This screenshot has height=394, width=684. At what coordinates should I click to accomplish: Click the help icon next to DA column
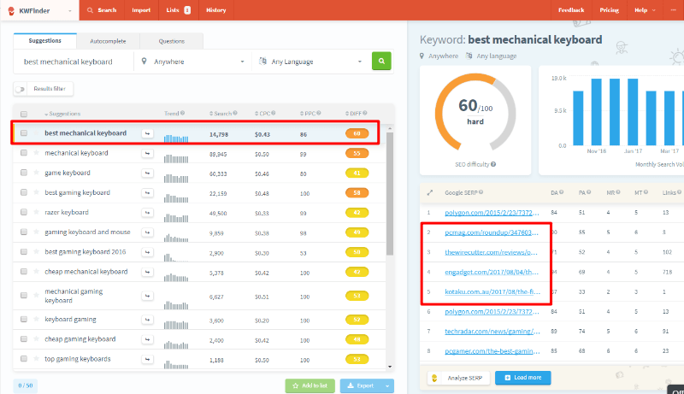click(x=562, y=192)
